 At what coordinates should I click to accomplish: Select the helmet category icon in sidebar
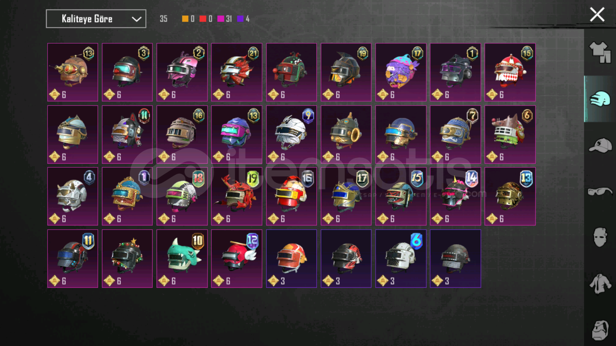click(x=600, y=99)
